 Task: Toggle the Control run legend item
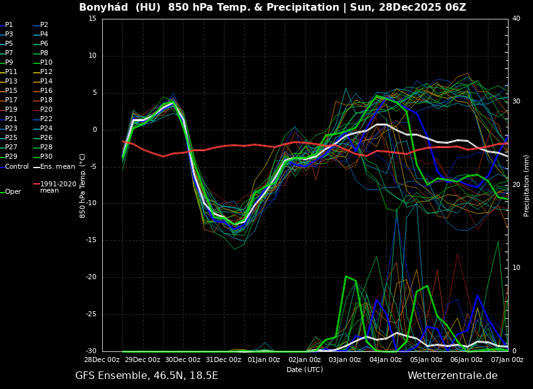[x=16, y=166]
